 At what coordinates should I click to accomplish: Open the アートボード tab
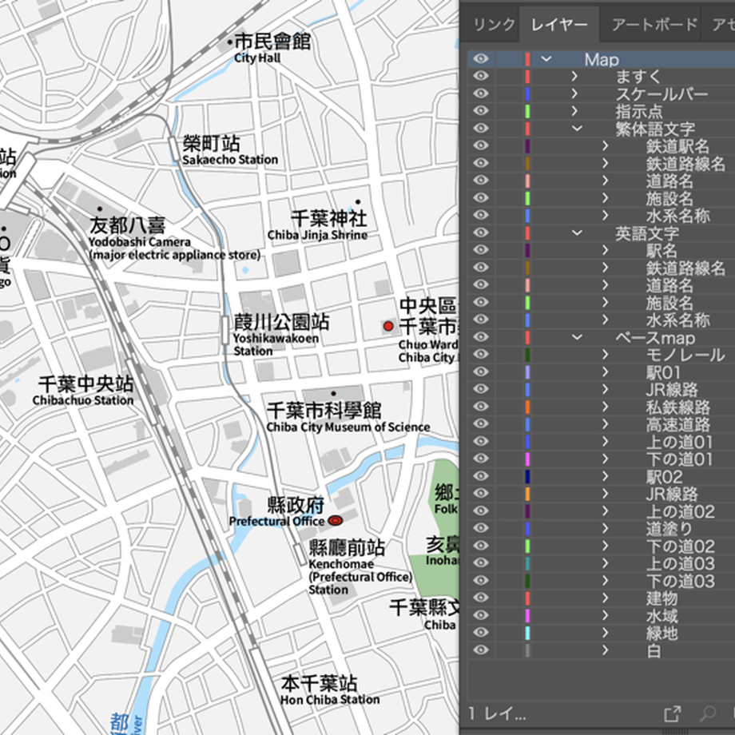pos(654,25)
